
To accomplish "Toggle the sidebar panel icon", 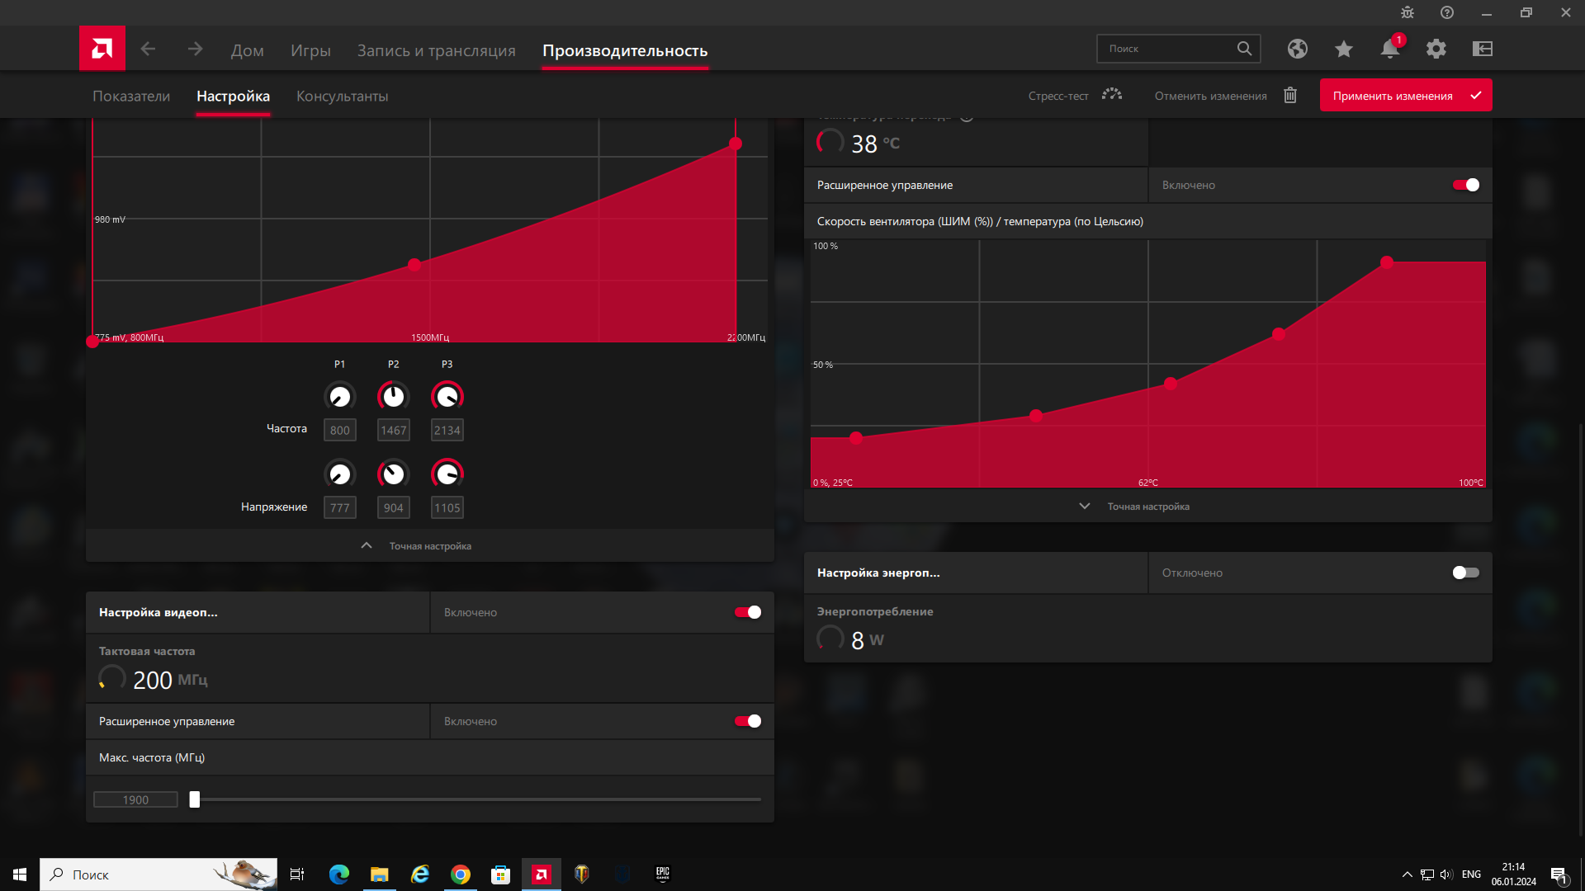I will 1482,49.
